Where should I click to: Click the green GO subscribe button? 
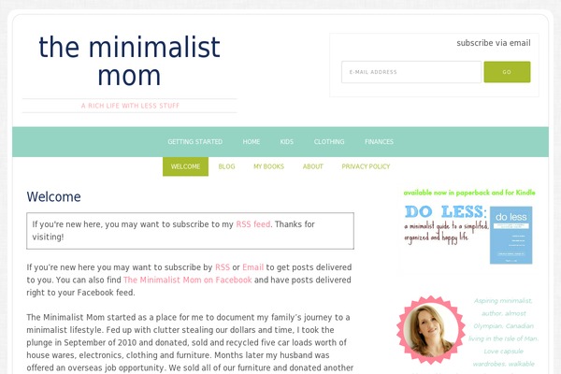(507, 72)
